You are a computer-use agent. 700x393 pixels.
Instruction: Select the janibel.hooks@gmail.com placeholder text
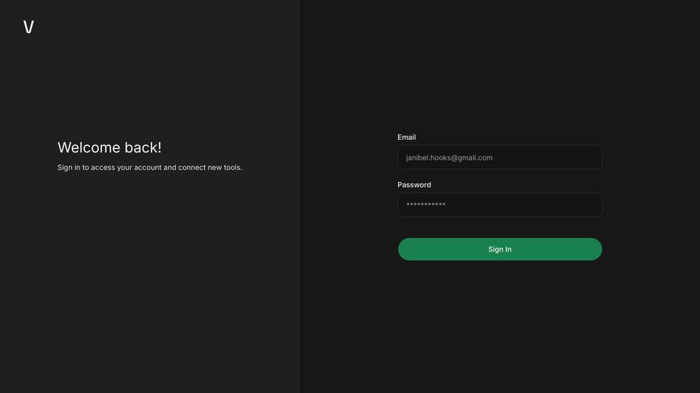point(450,158)
